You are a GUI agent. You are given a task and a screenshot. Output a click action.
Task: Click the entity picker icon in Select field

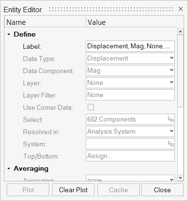click(x=171, y=120)
